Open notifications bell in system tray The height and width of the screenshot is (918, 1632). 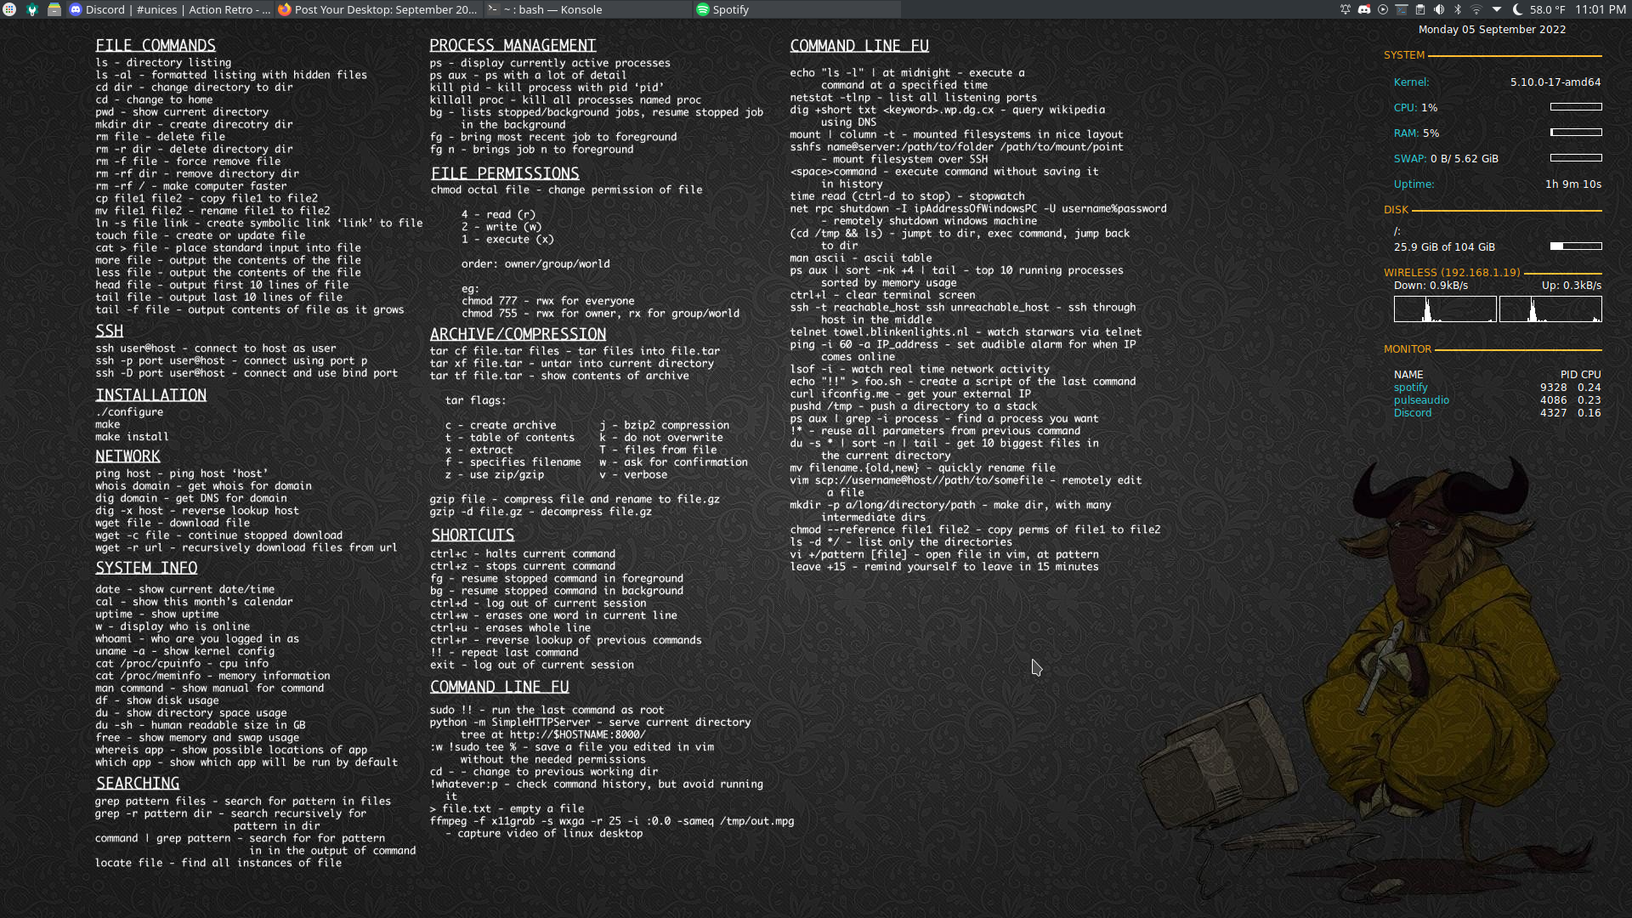point(1346,9)
